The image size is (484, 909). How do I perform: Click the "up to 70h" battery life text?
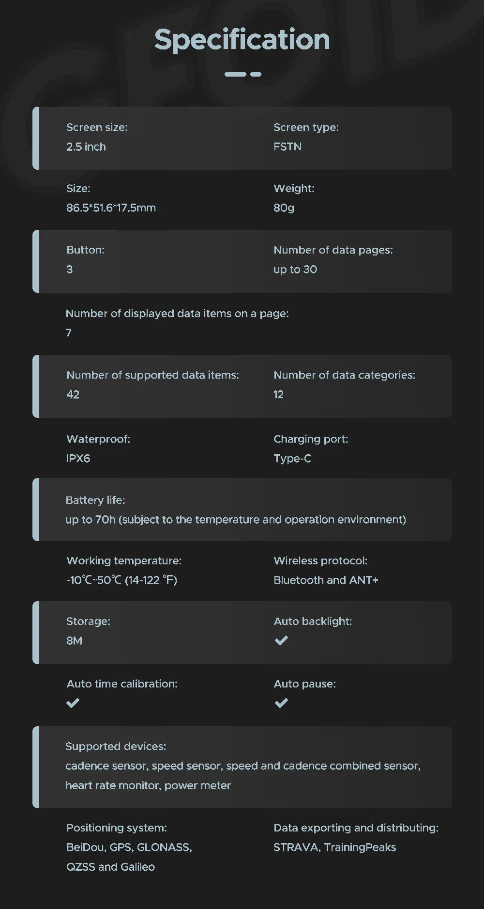(236, 520)
